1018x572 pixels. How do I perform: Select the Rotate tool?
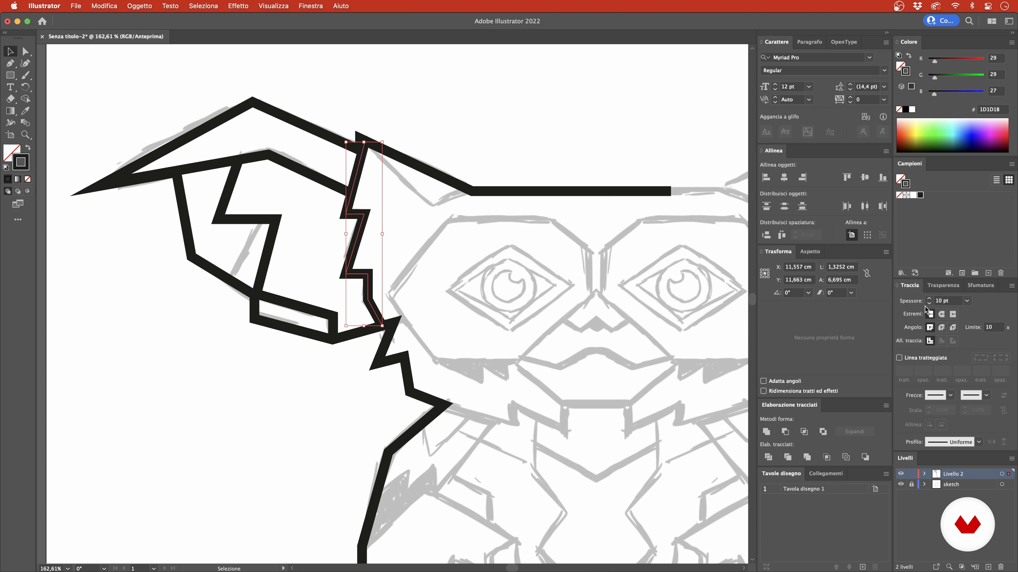(26, 87)
